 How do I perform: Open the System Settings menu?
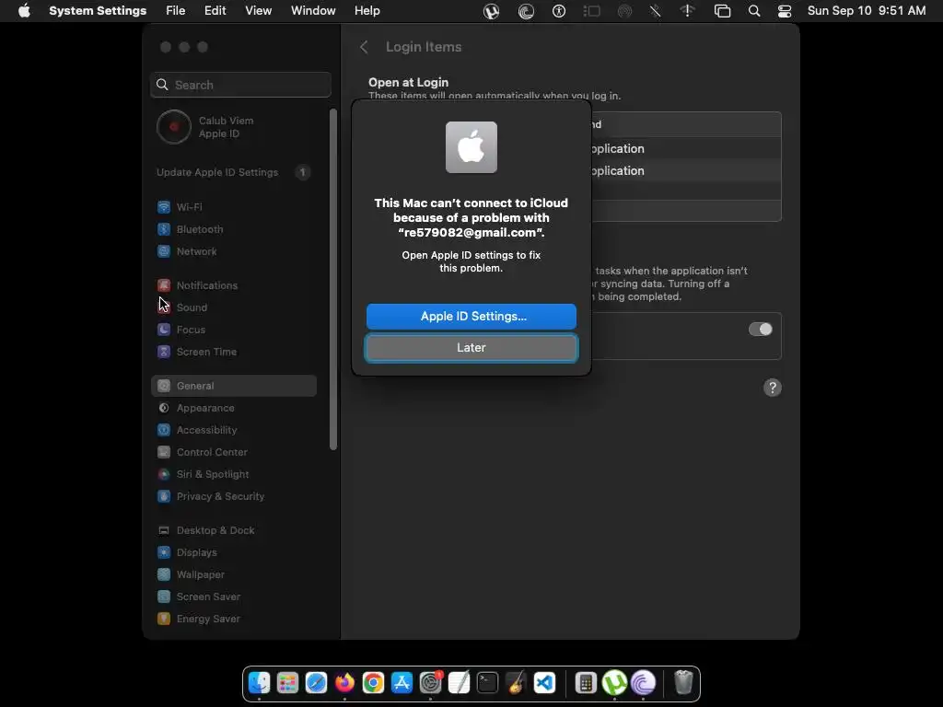coord(98,11)
